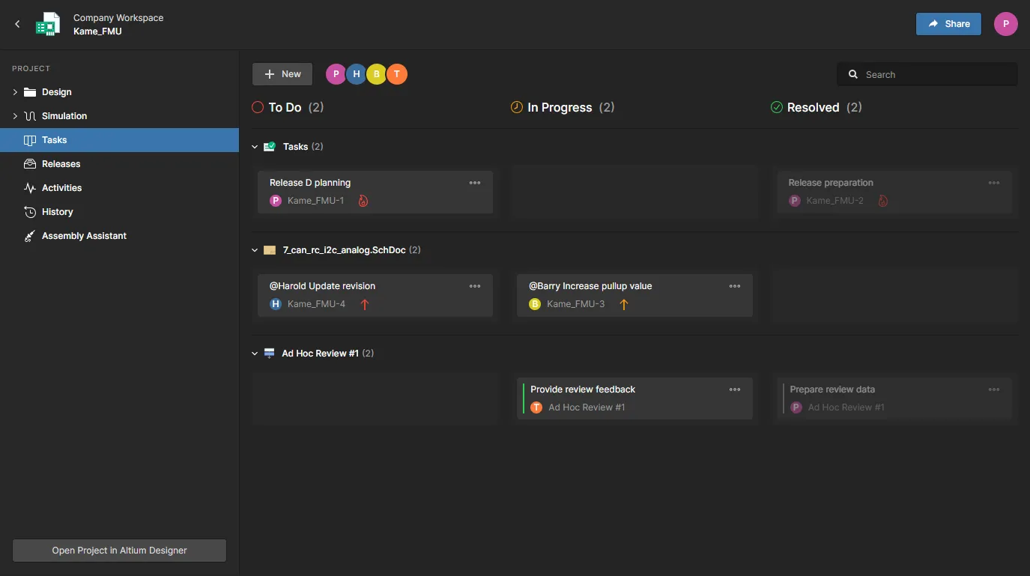Click the Simulation waveform icon

(30, 116)
